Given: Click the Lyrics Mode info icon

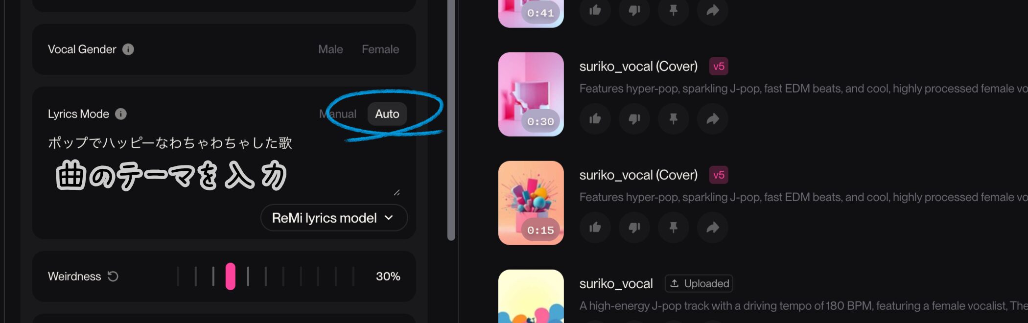Looking at the screenshot, I should (x=121, y=114).
